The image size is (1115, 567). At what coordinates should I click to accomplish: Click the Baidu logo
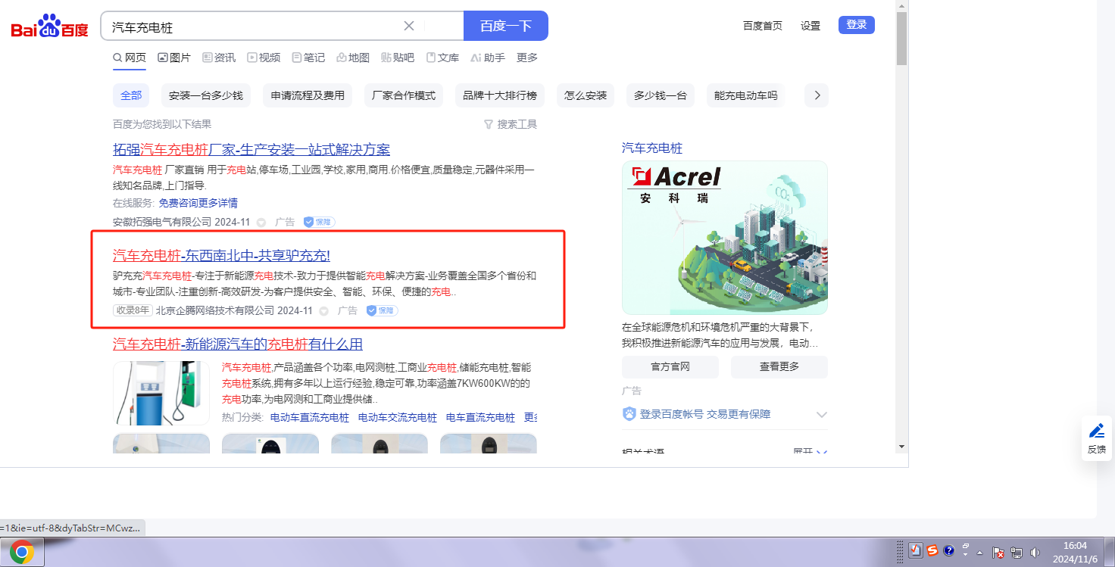pyautogui.click(x=50, y=27)
